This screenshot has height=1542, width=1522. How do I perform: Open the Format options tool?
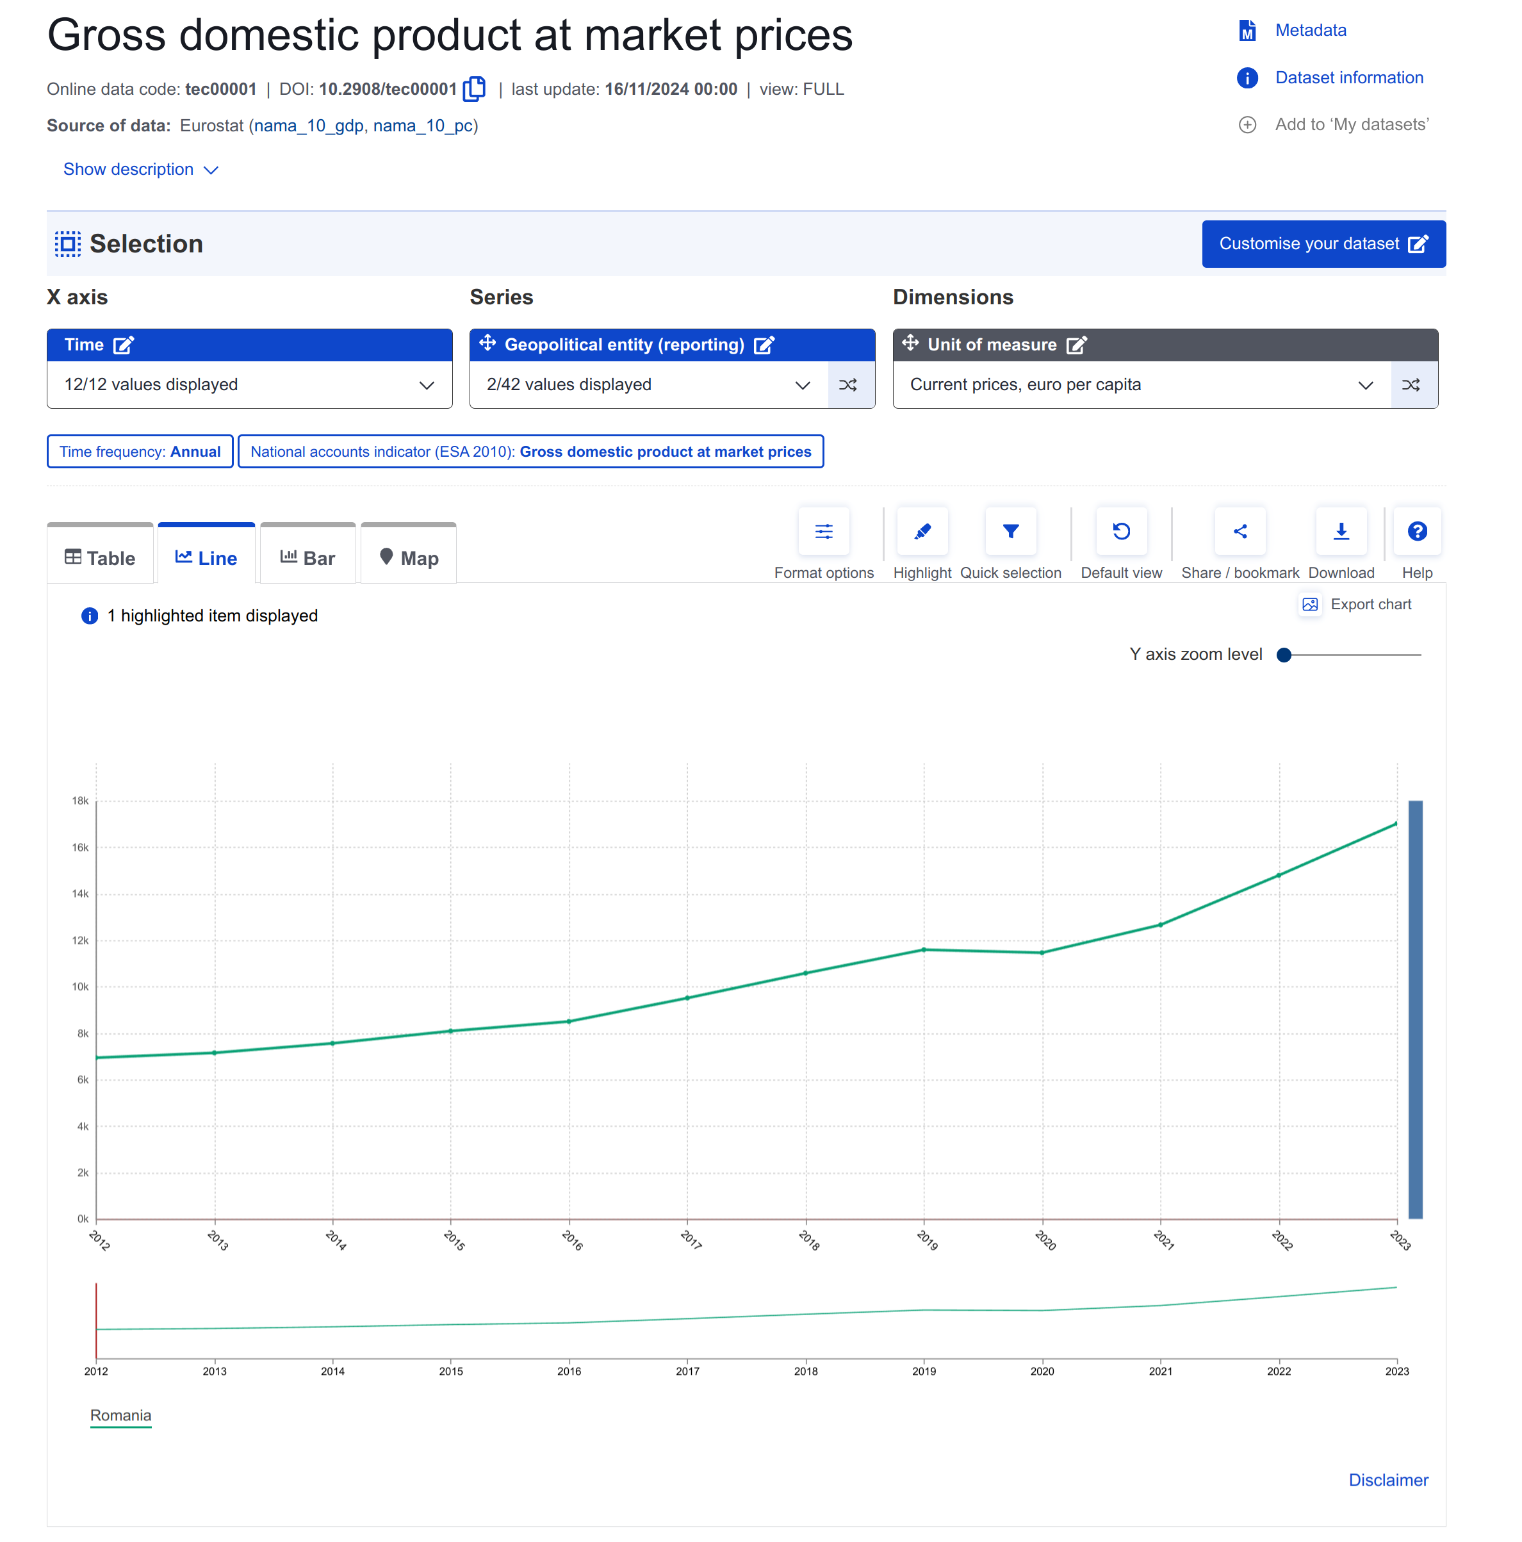coord(823,532)
